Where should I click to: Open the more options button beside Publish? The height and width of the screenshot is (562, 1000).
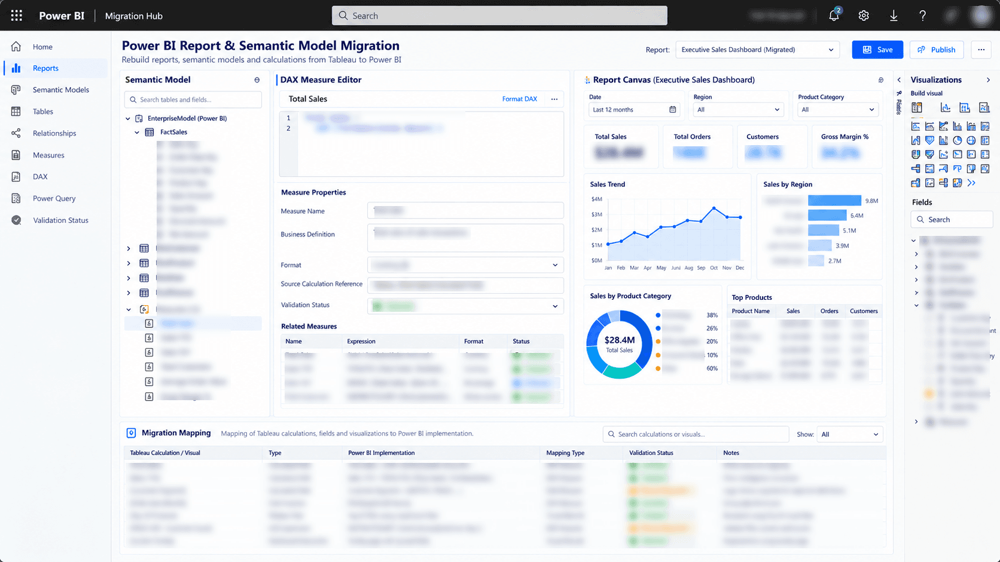coord(981,50)
